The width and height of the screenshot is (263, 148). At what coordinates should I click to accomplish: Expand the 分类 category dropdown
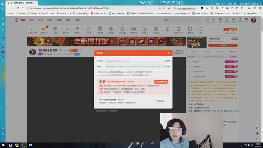(x=50, y=20)
